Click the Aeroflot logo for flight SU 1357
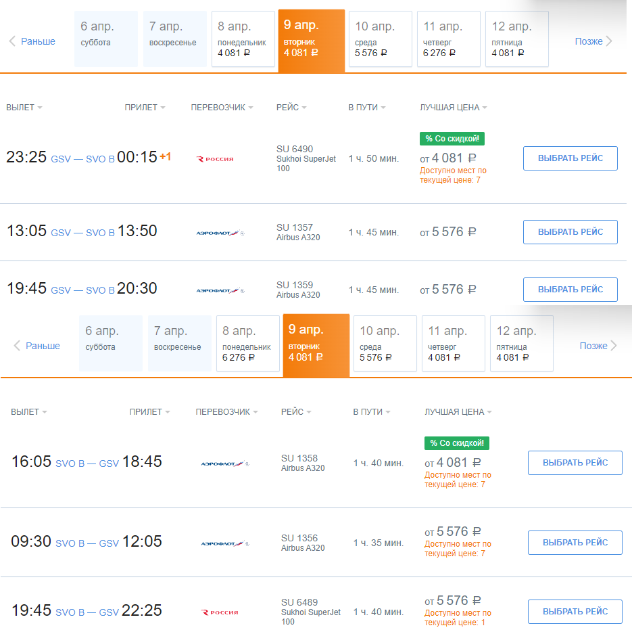Viewport: 632px width, 632px height. 220,233
